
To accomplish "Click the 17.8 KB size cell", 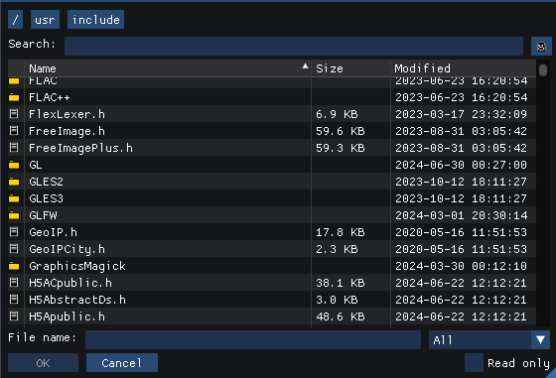I will click(x=341, y=232).
